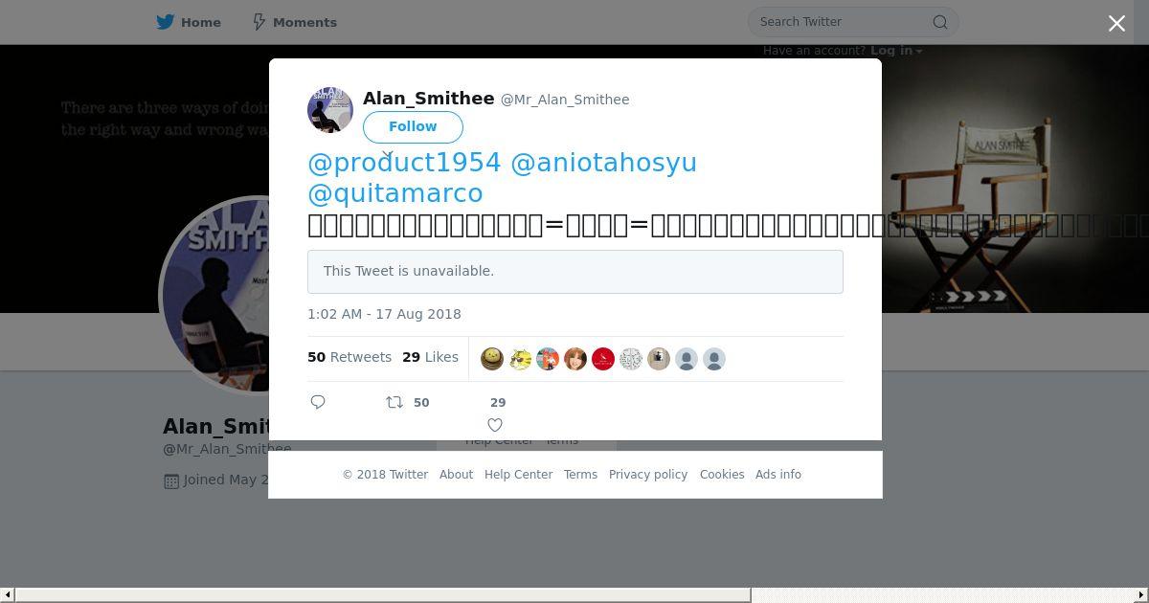Image resolution: width=1149 pixels, height=603 pixels.
Task: Expand the Log in dropdown
Action: coord(896,51)
